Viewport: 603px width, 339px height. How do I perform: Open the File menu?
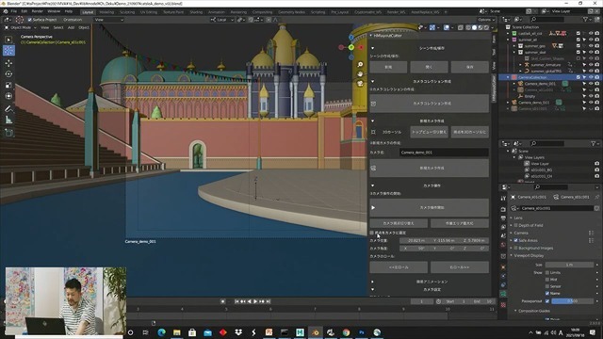[14, 11]
